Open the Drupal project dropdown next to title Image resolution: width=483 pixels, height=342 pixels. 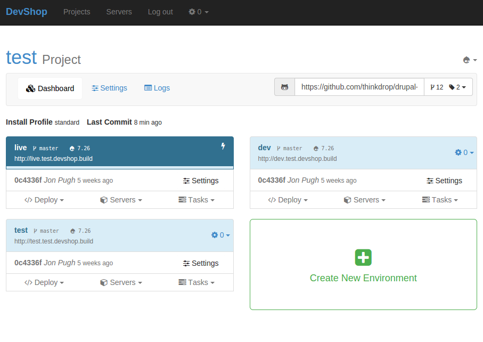point(470,60)
